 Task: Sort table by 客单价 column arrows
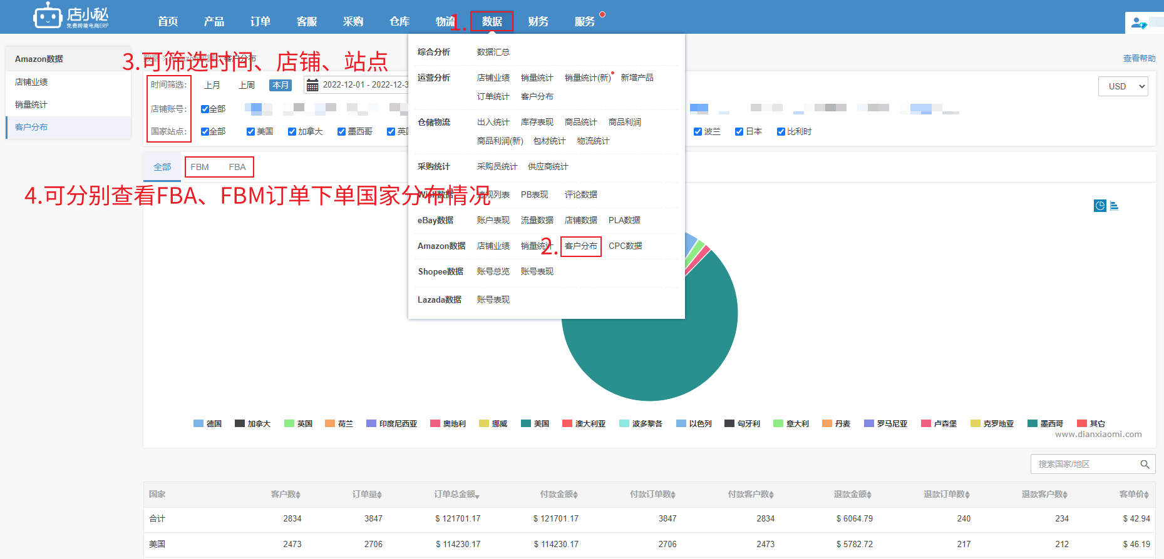(1147, 495)
